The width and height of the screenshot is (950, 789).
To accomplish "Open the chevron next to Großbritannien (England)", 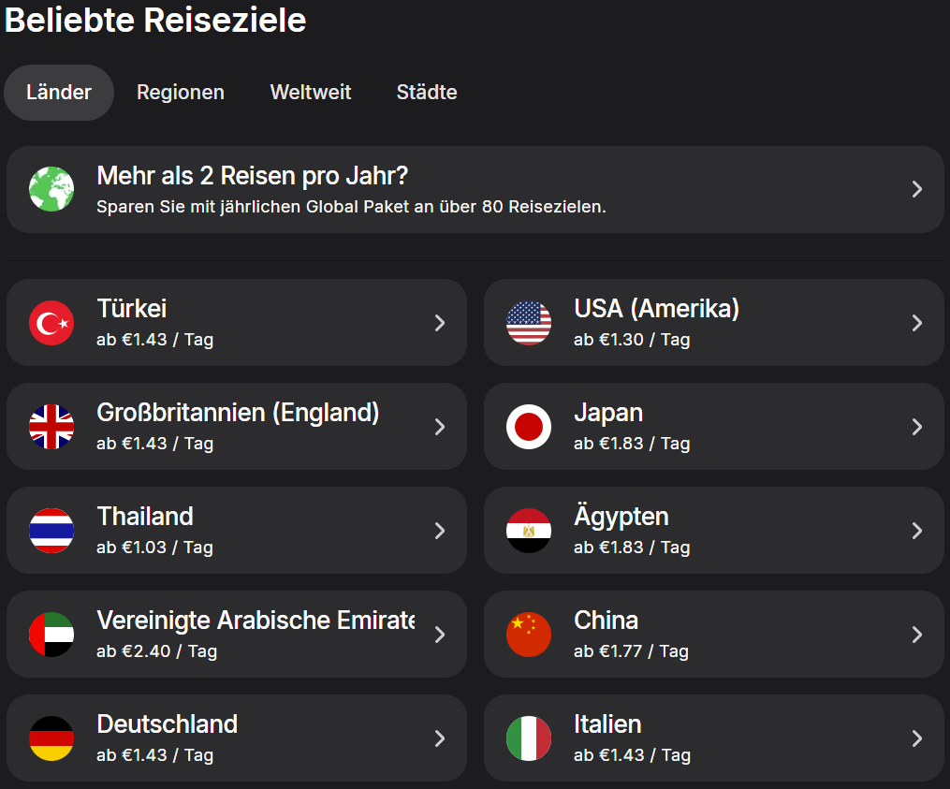I will tap(440, 427).
